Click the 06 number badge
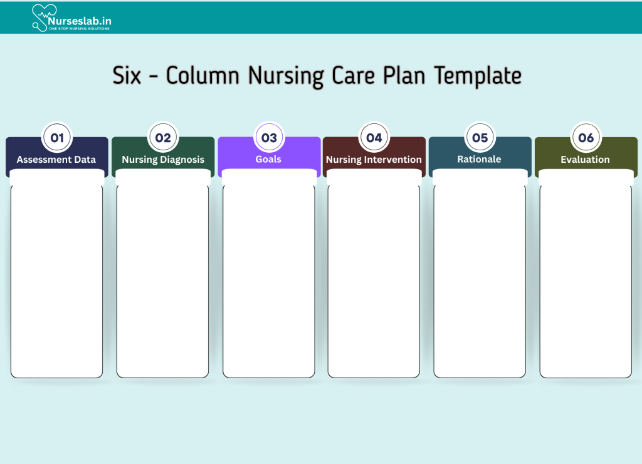Screen dimensions: 642x464 (586, 138)
